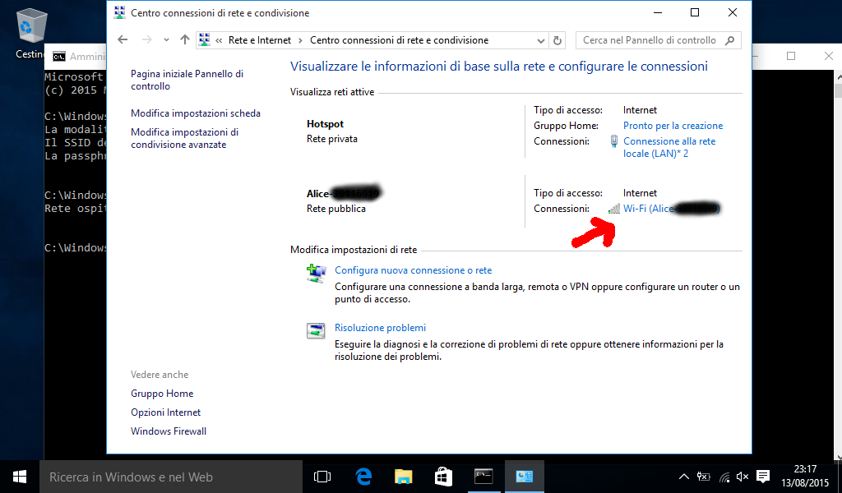The height and width of the screenshot is (493, 842).
Task: Click the Wi-Fi signal strength icon next to Connessioni
Action: click(x=613, y=209)
